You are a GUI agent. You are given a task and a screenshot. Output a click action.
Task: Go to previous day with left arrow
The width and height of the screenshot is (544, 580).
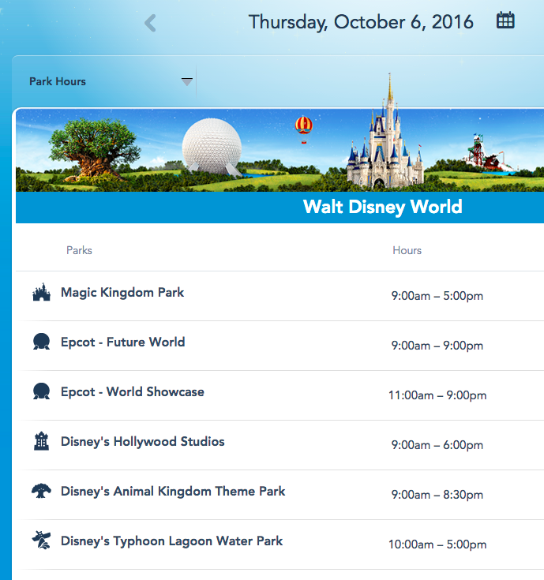(150, 23)
